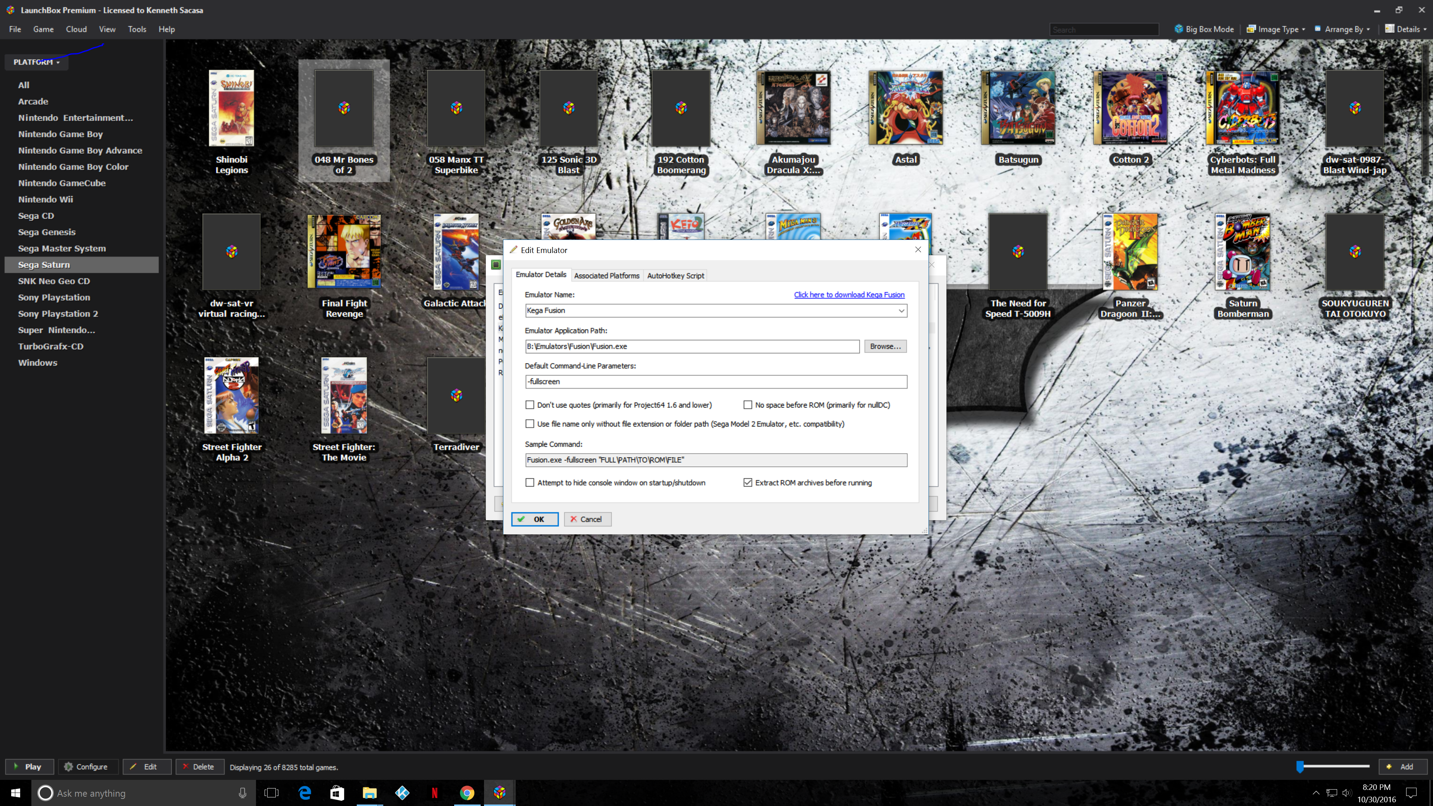The height and width of the screenshot is (806, 1433).
Task: Open File Explorer from taskbar
Action: click(x=370, y=793)
